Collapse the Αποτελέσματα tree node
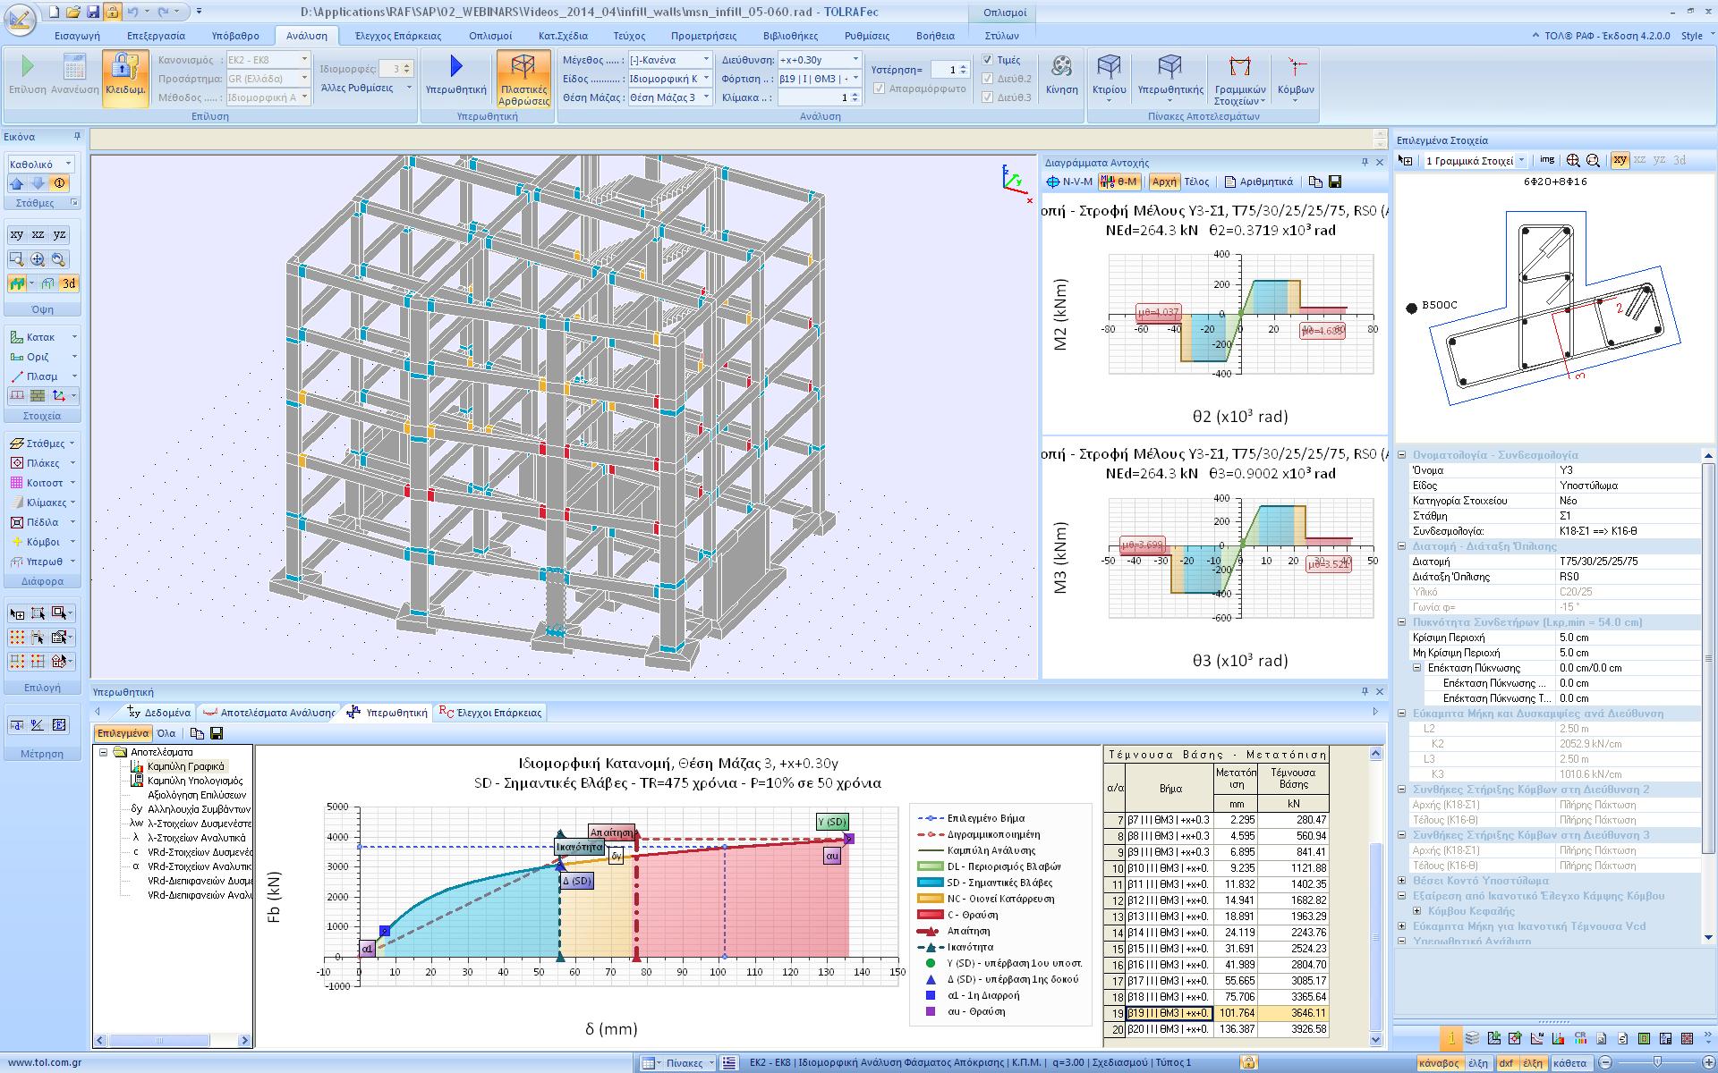 pos(103,752)
